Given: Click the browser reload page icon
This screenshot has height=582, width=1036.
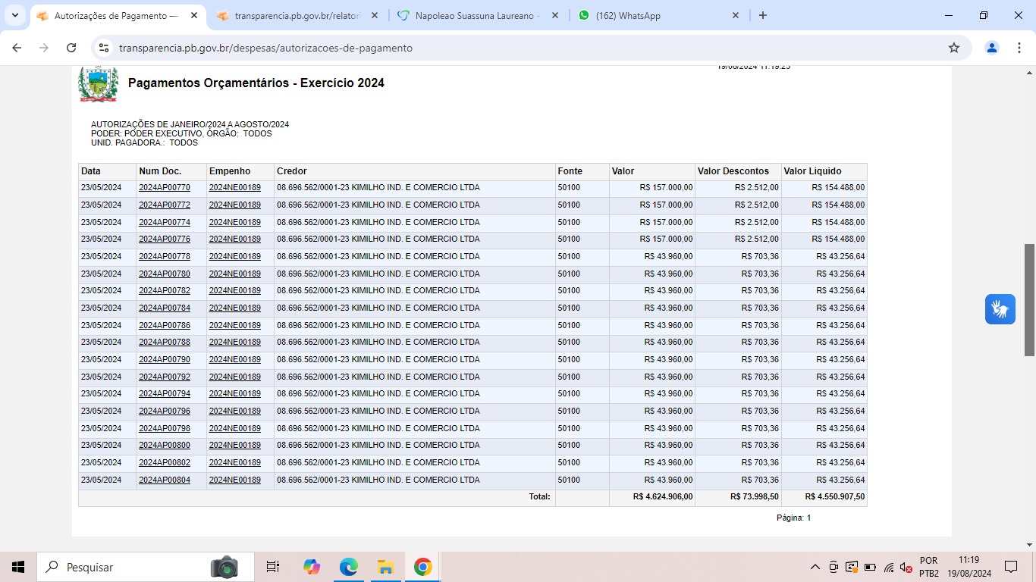Looking at the screenshot, I should pos(71,48).
